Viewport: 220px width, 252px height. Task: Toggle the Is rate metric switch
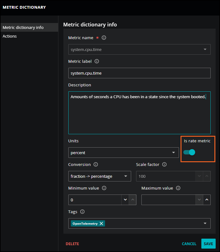189,152
